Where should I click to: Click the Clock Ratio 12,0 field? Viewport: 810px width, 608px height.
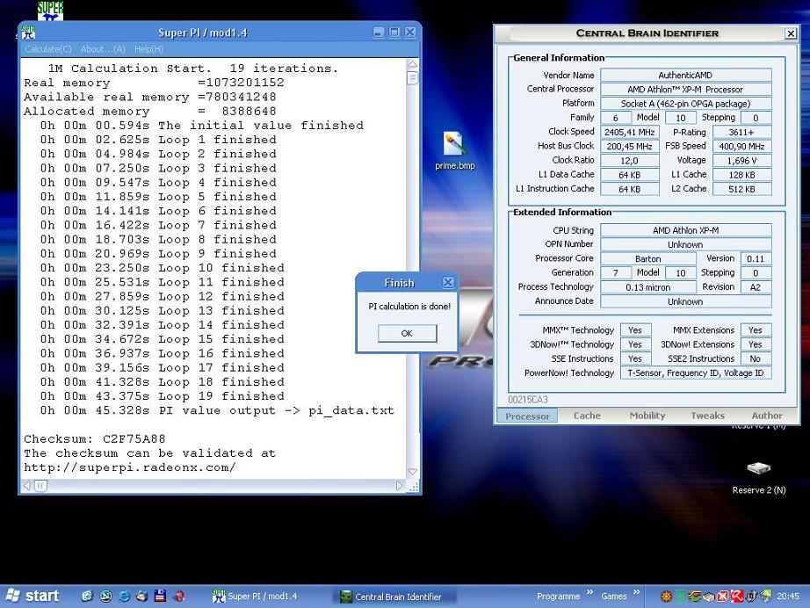point(629,161)
